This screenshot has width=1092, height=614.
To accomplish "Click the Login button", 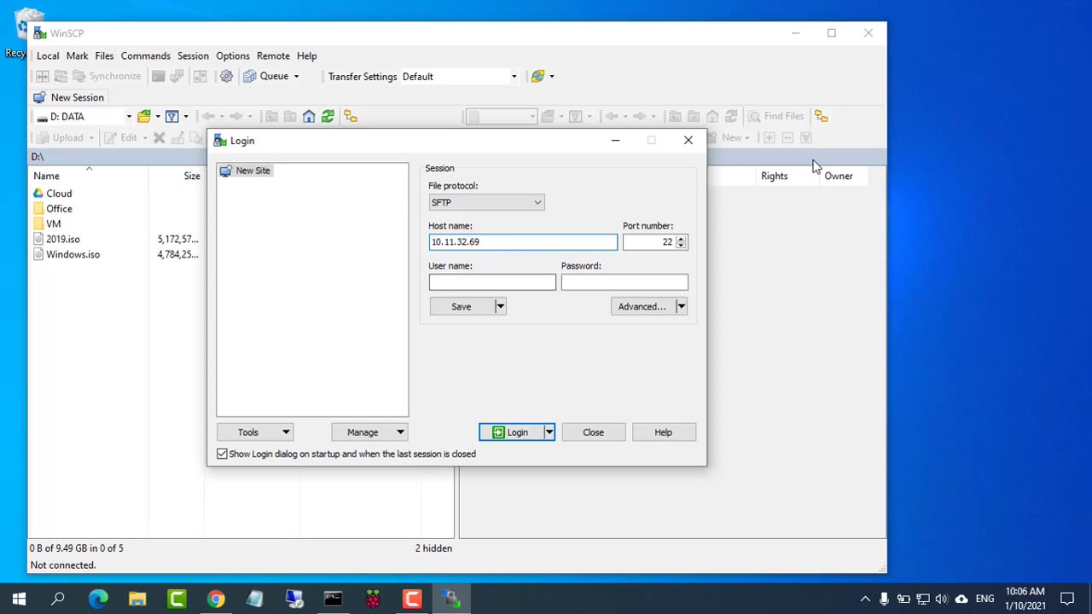I will pos(510,432).
